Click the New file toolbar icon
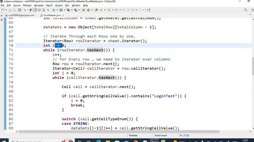Image resolution: width=254 pixels, height=142 pixels. click(3, 10)
